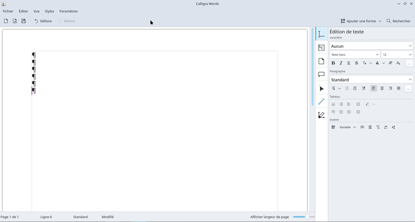Select the path drawing pencil tool
Image resolution: width=415 pixels, height=222 pixels.
pos(321,115)
